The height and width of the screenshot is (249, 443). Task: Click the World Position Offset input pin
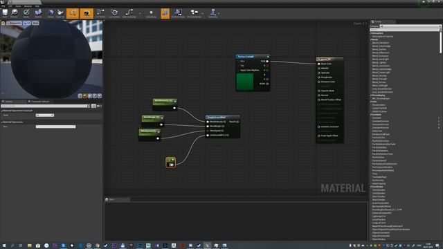click(319, 100)
